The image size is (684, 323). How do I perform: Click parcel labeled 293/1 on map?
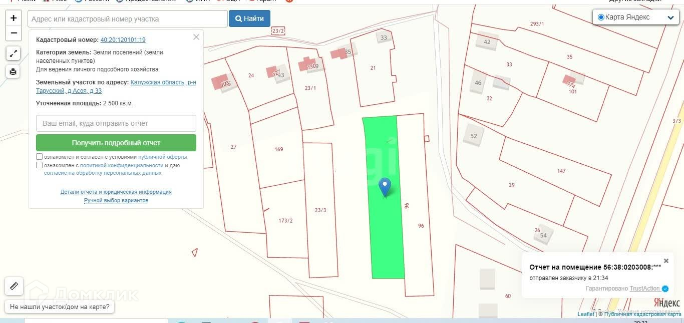tap(537, 24)
